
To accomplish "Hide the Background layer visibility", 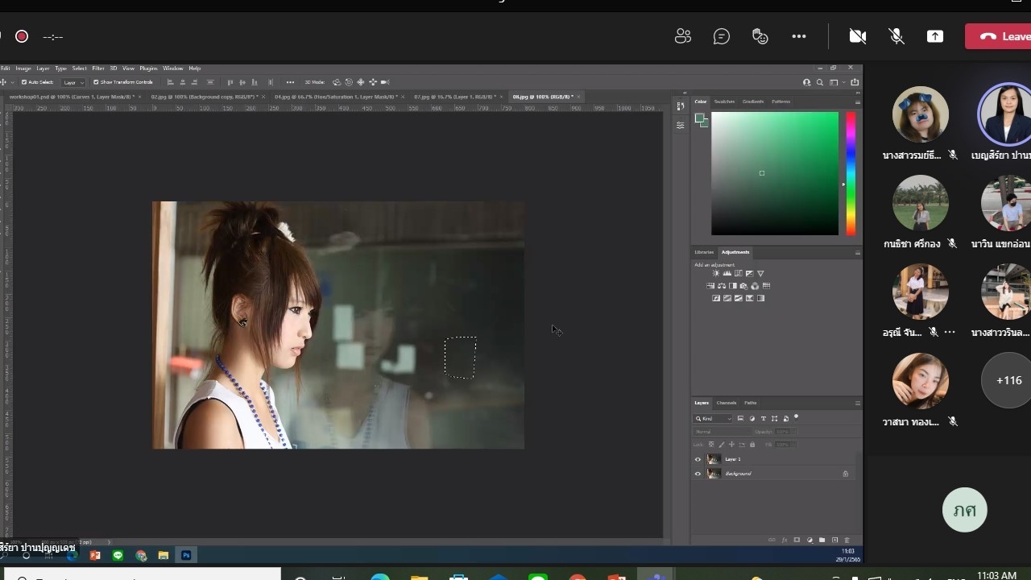I will click(698, 474).
